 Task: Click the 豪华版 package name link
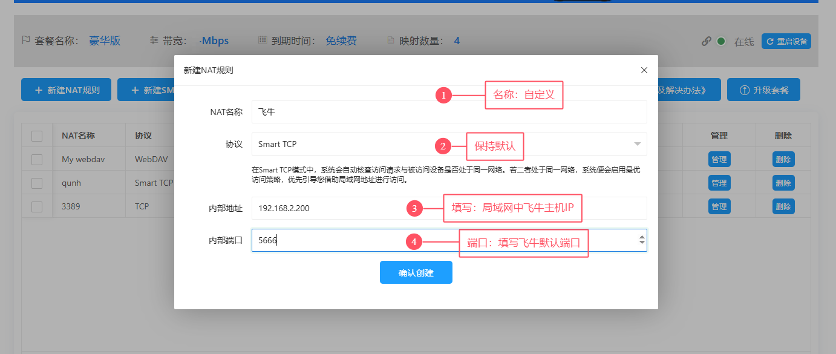tap(105, 41)
